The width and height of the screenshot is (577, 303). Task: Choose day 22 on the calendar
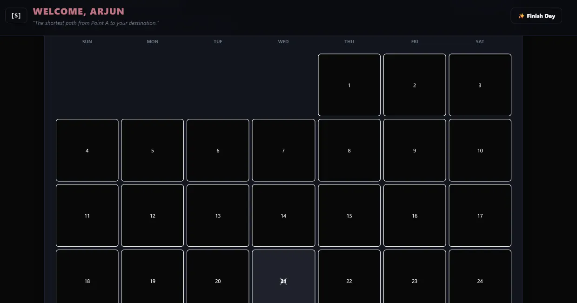(x=349, y=277)
